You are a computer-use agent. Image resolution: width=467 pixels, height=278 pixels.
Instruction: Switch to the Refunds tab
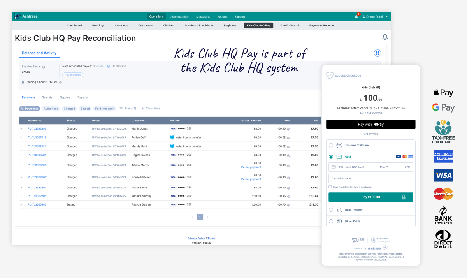coord(47,97)
